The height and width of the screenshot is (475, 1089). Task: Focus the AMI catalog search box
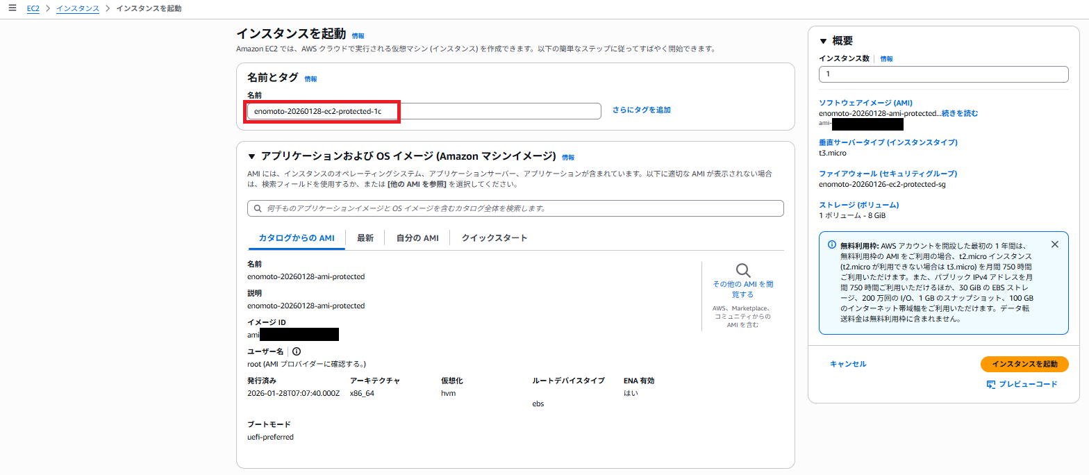[515, 208]
